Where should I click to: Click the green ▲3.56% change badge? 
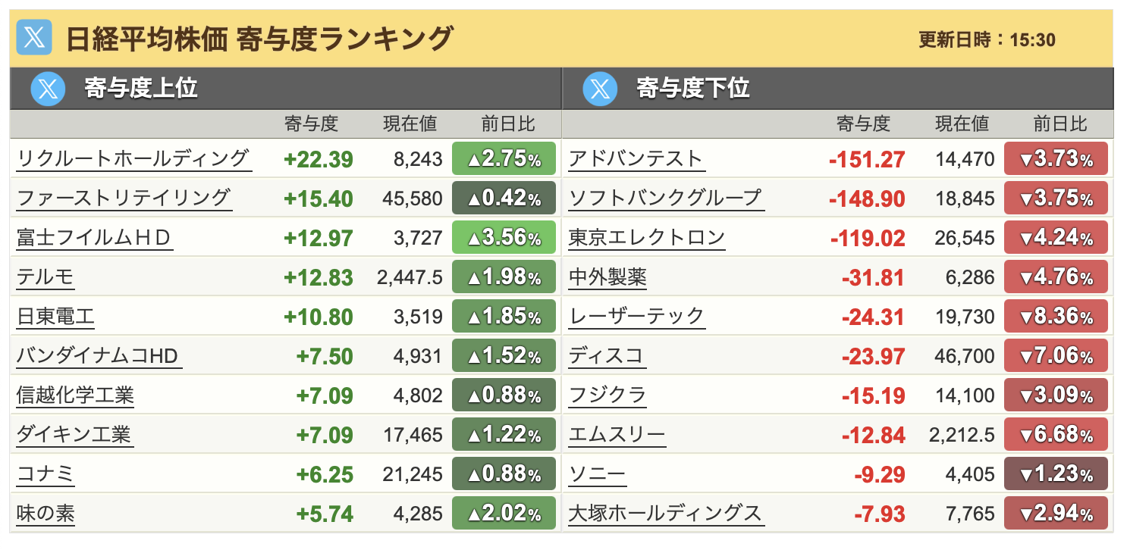pos(504,238)
